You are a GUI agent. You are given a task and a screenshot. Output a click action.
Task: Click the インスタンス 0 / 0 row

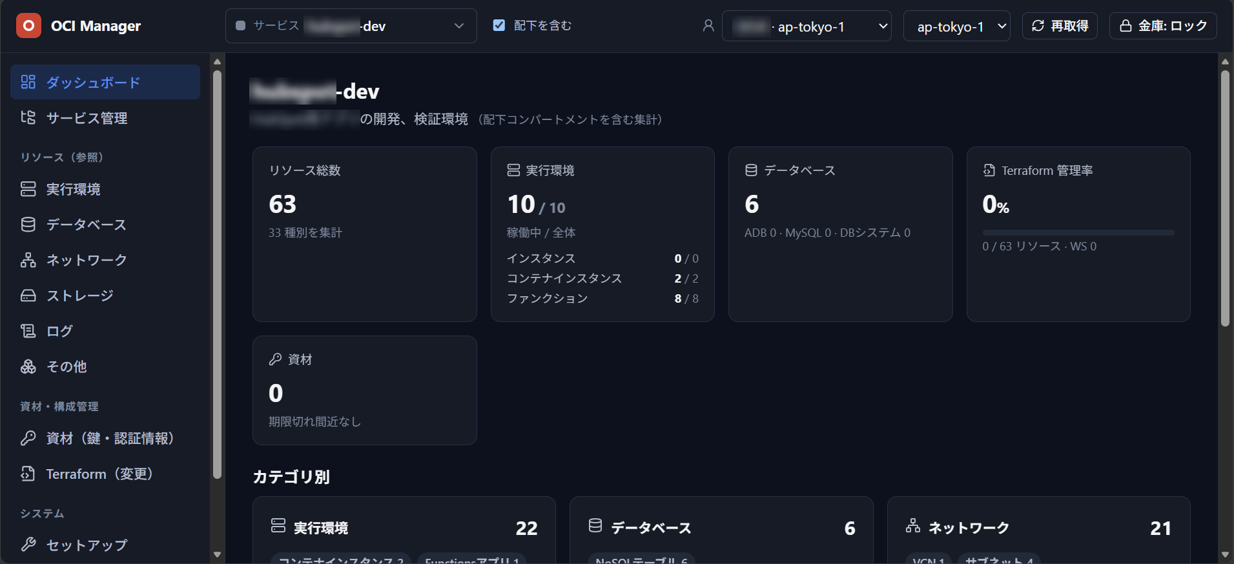[x=602, y=258]
